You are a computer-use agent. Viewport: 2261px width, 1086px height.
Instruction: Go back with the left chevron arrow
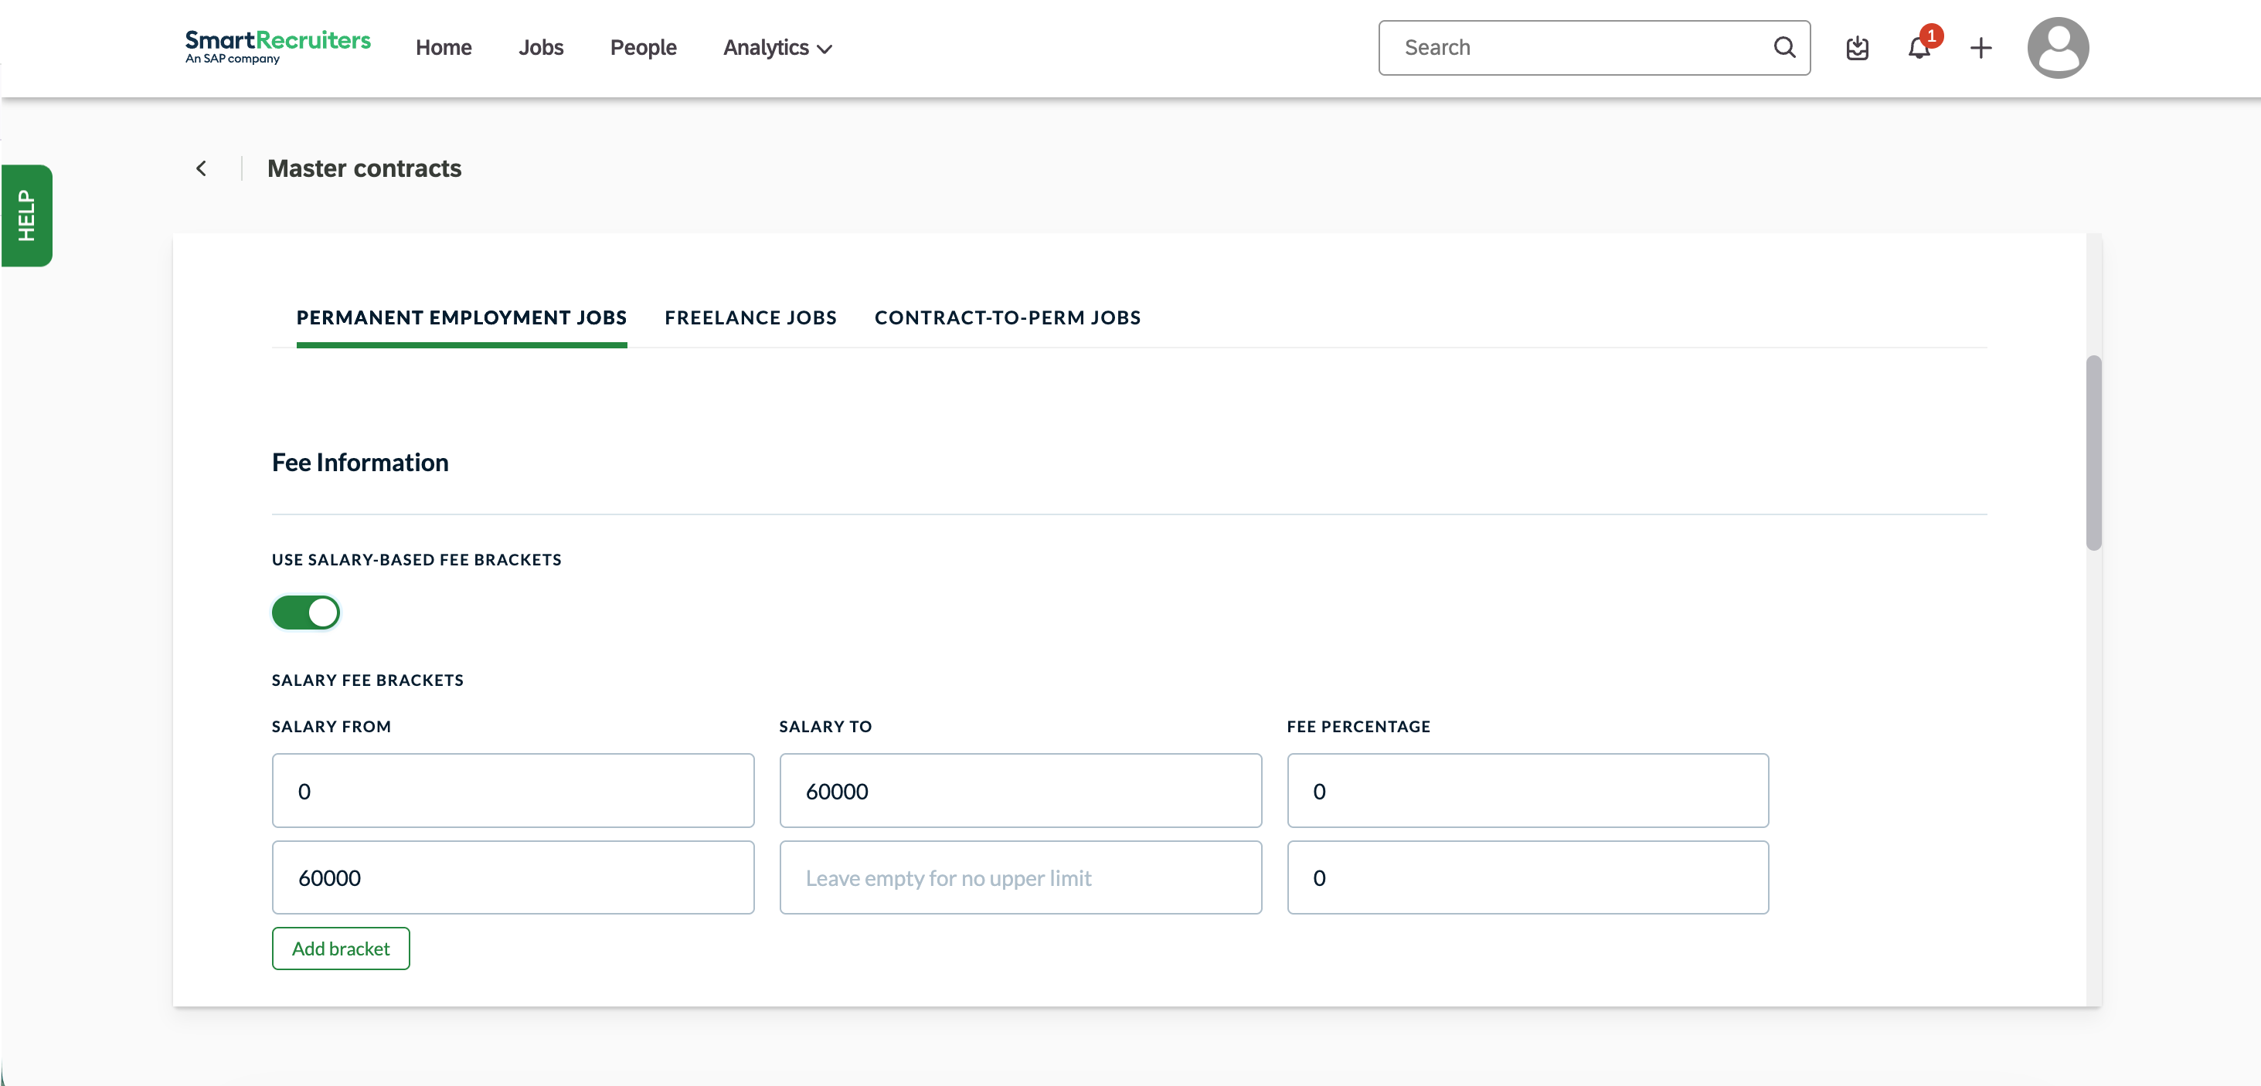point(201,168)
